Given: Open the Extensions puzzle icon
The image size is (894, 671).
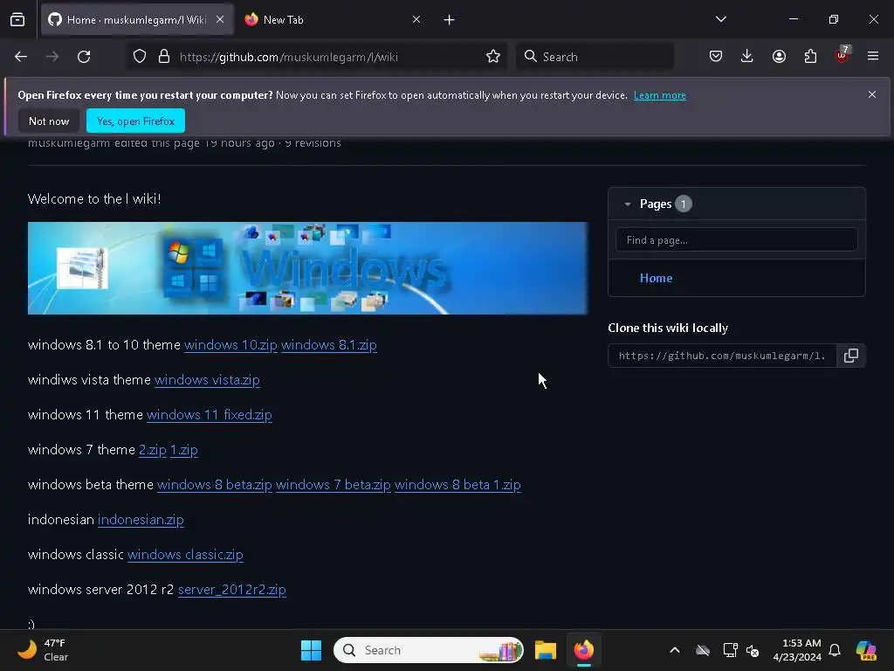Looking at the screenshot, I should [x=810, y=57].
